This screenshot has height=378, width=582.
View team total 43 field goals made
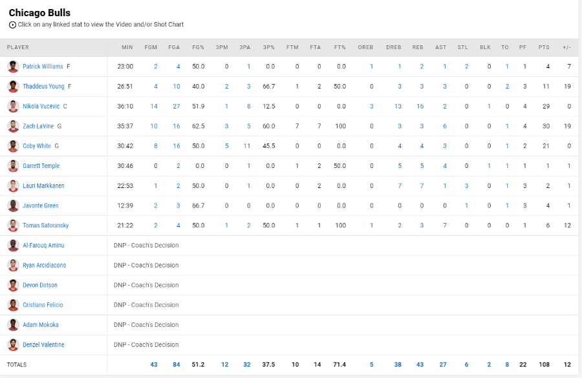pos(154,364)
